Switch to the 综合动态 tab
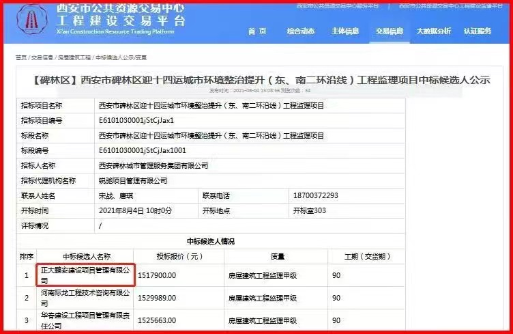 pyautogui.click(x=300, y=31)
